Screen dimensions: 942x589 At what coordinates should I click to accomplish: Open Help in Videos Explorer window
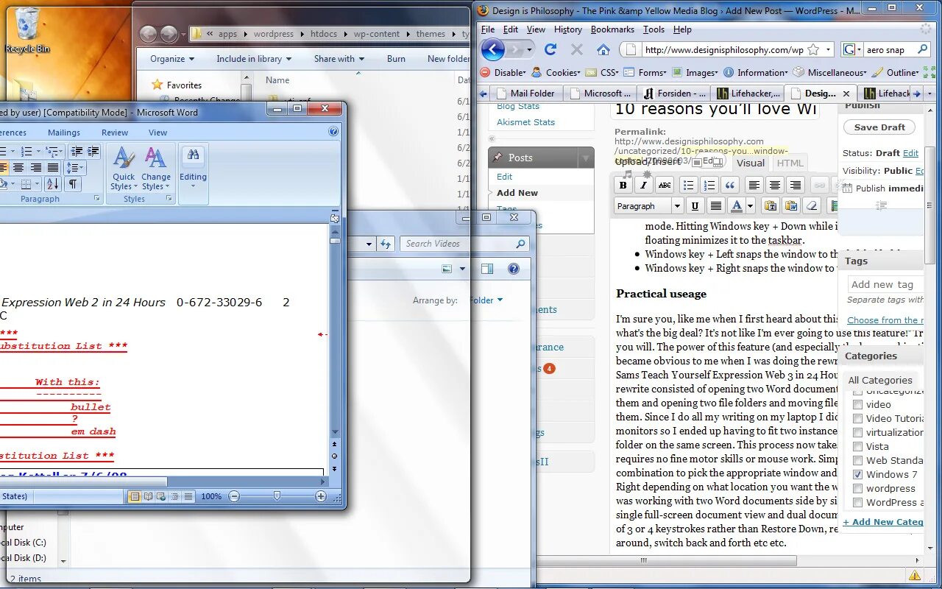[514, 269]
